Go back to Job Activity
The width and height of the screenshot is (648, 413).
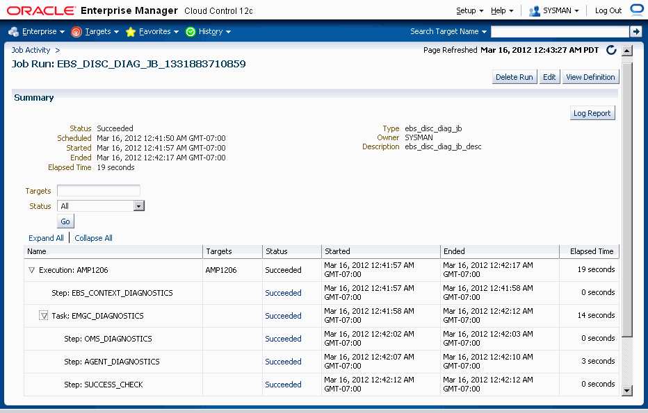[x=31, y=50]
